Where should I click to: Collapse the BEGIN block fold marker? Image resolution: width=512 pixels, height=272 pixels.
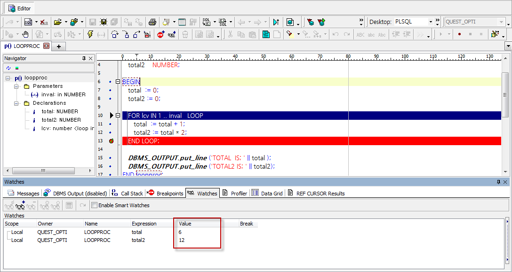[118, 82]
